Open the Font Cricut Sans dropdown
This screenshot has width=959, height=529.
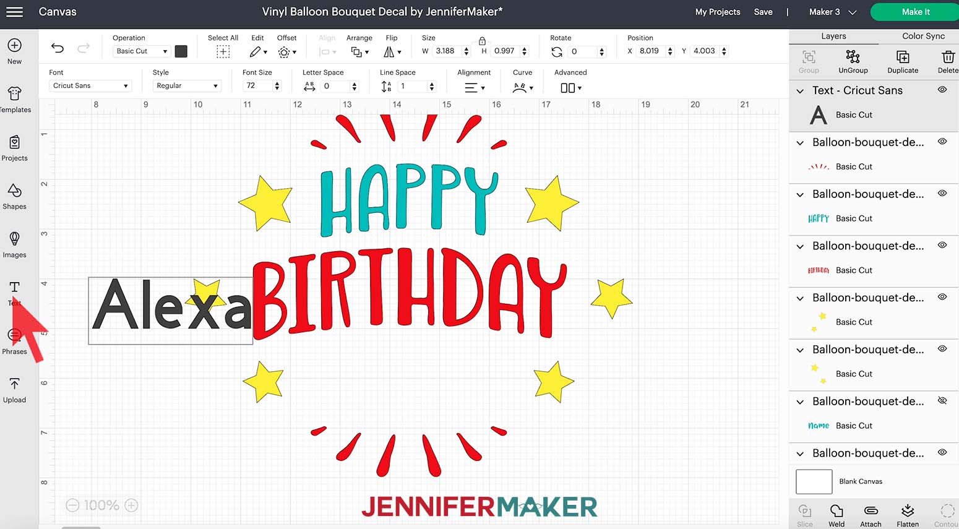tap(90, 86)
